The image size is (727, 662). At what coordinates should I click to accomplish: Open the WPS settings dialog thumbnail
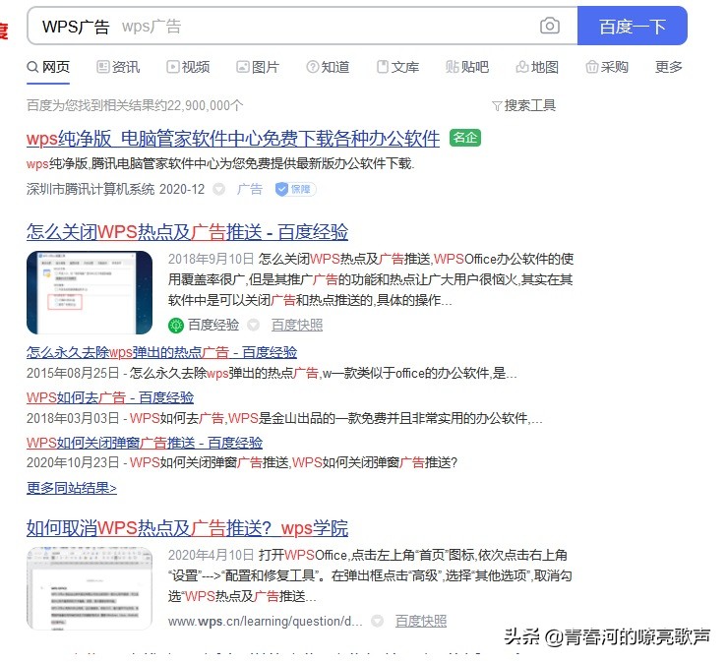(x=90, y=292)
